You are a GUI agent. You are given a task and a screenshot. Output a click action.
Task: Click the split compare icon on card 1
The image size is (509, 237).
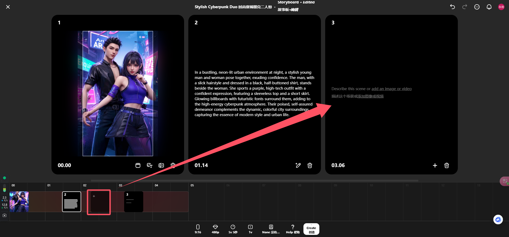pos(161,165)
